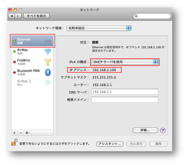Click the magnifying glass search icon
The width and height of the screenshot is (186, 165).
coord(136,16)
